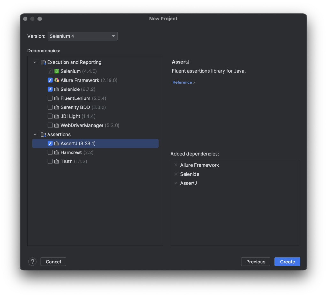Viewport: 327px width, 297px height.
Task: Click the help question mark icon
Action: tap(32, 262)
